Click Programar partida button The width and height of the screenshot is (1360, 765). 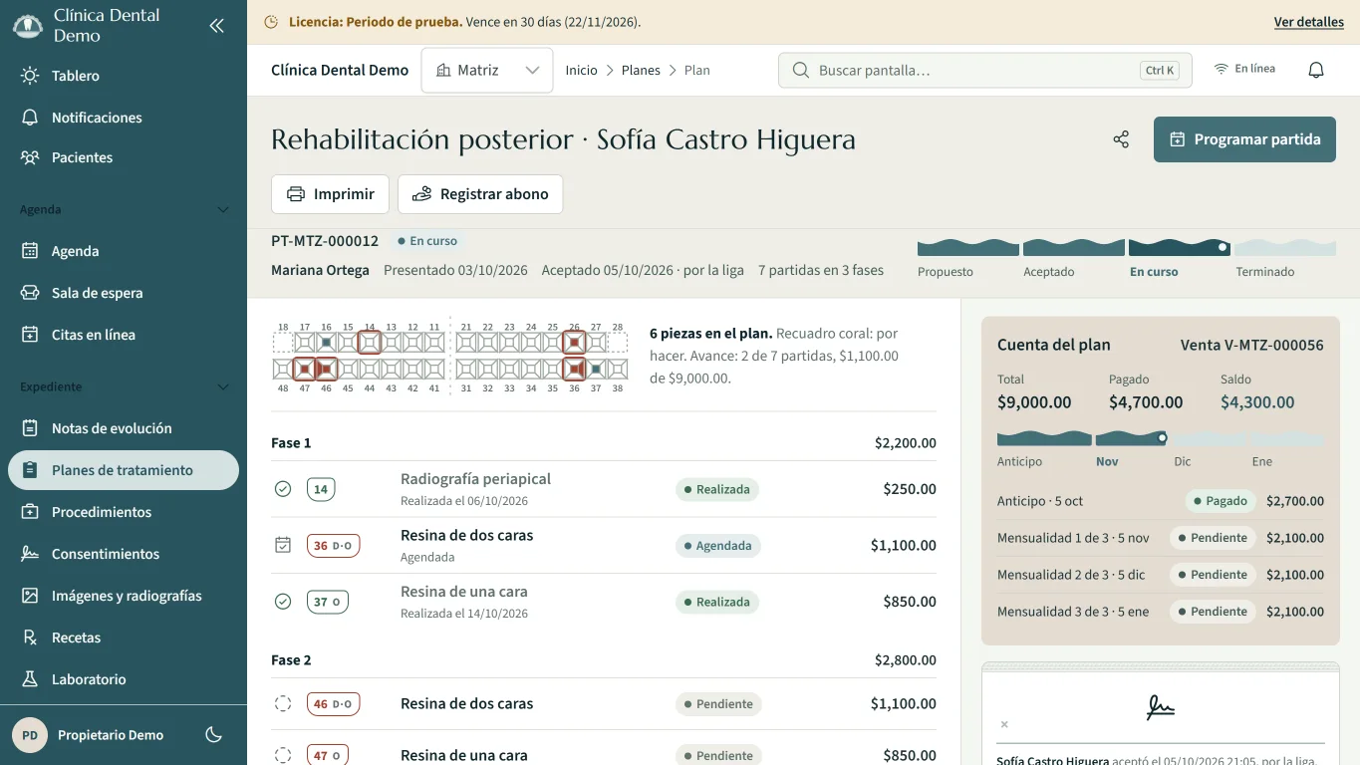click(x=1244, y=139)
